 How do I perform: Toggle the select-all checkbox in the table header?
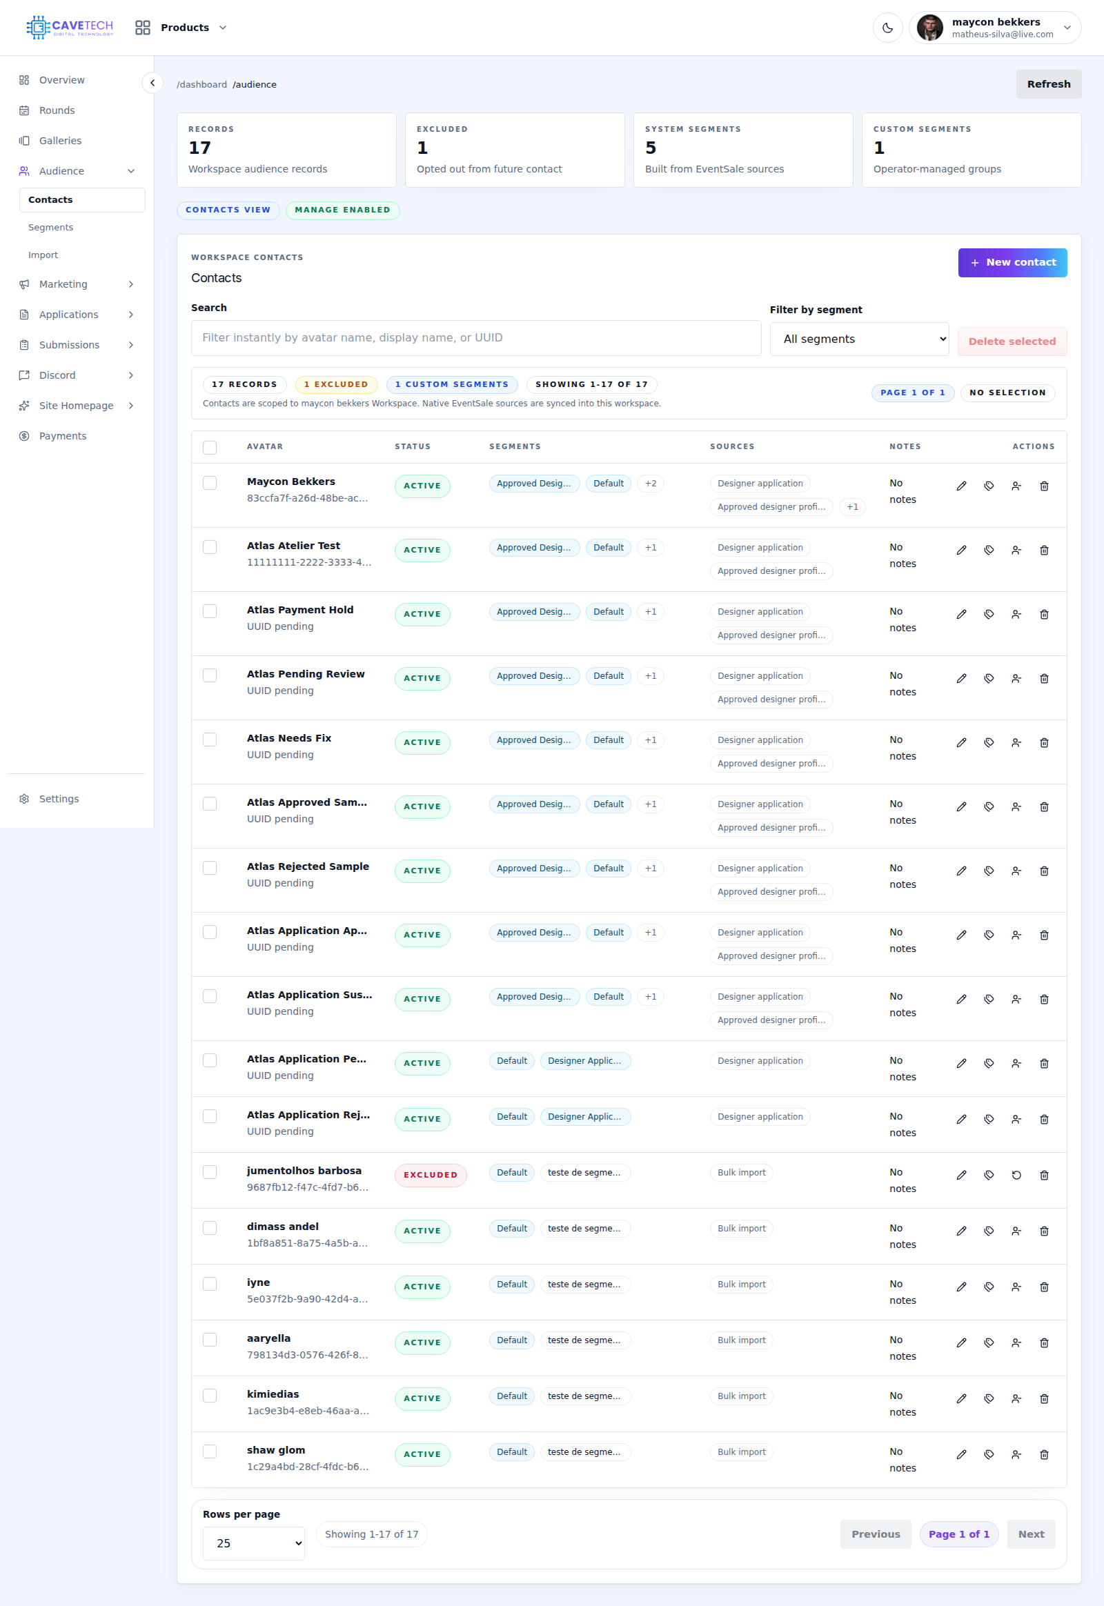[210, 448]
